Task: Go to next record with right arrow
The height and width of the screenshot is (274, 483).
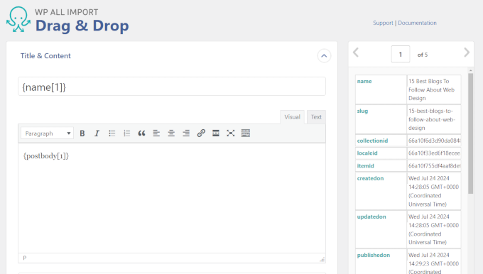Action: pos(467,53)
